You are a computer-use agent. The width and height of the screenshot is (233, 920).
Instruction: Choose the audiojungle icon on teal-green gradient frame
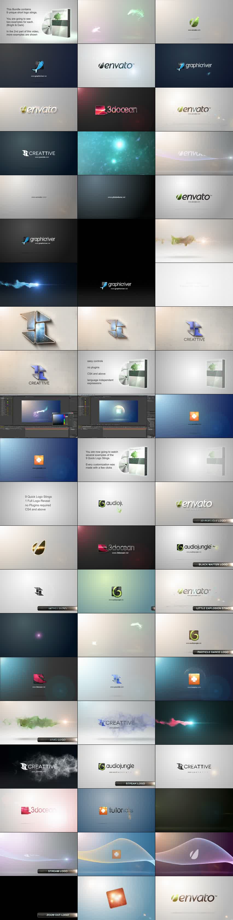click(x=116, y=591)
